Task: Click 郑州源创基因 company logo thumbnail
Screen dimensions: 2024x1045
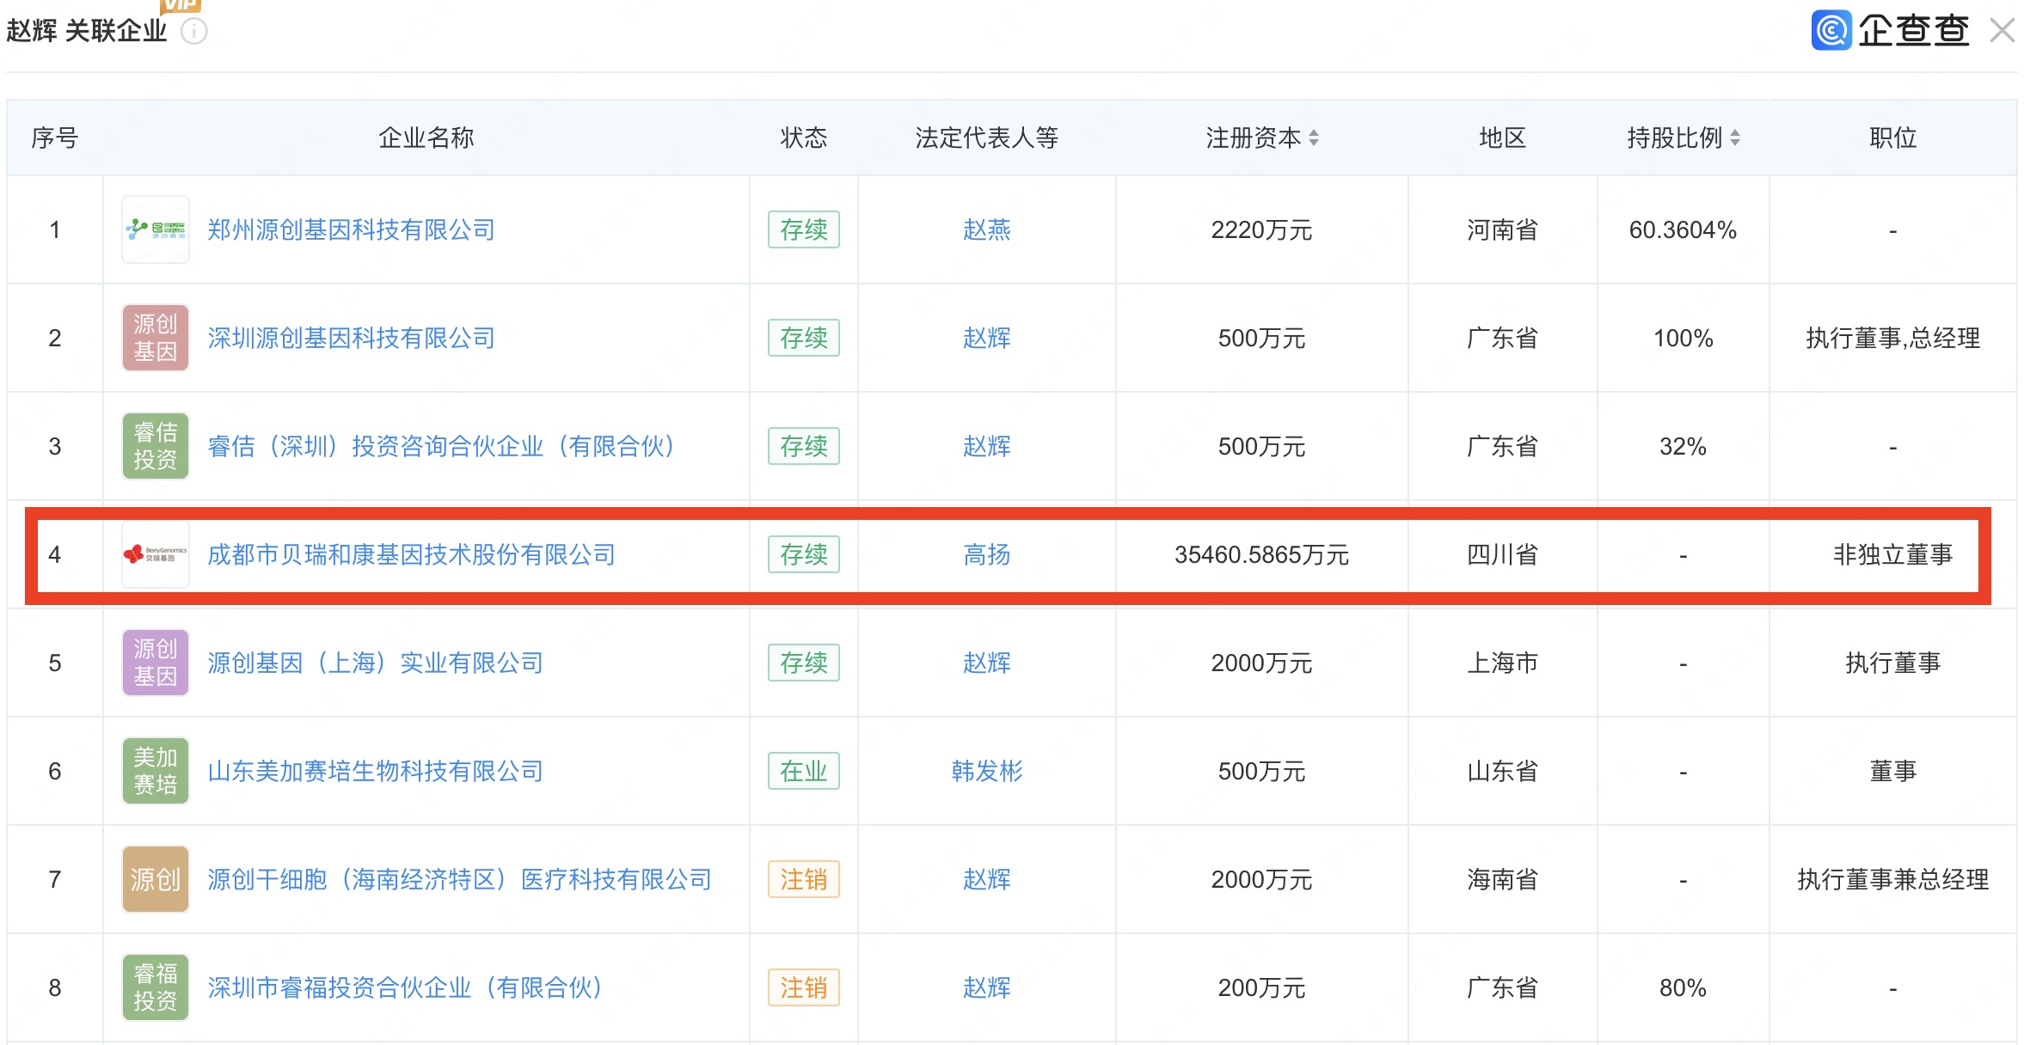Action: coord(156,229)
